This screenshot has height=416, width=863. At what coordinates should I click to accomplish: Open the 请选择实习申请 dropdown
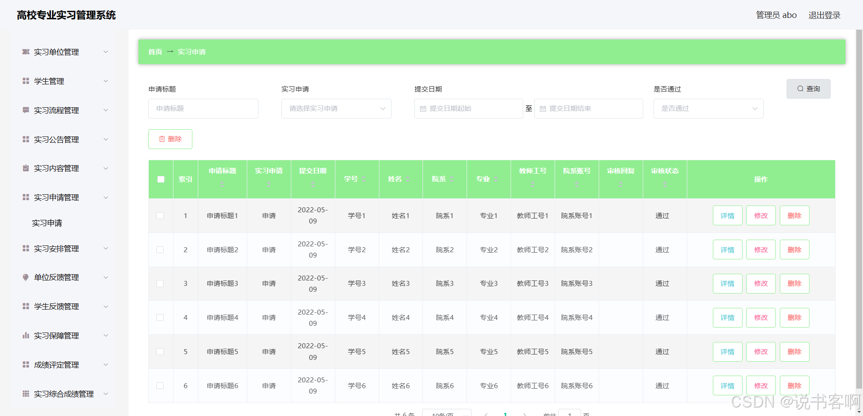click(x=336, y=109)
